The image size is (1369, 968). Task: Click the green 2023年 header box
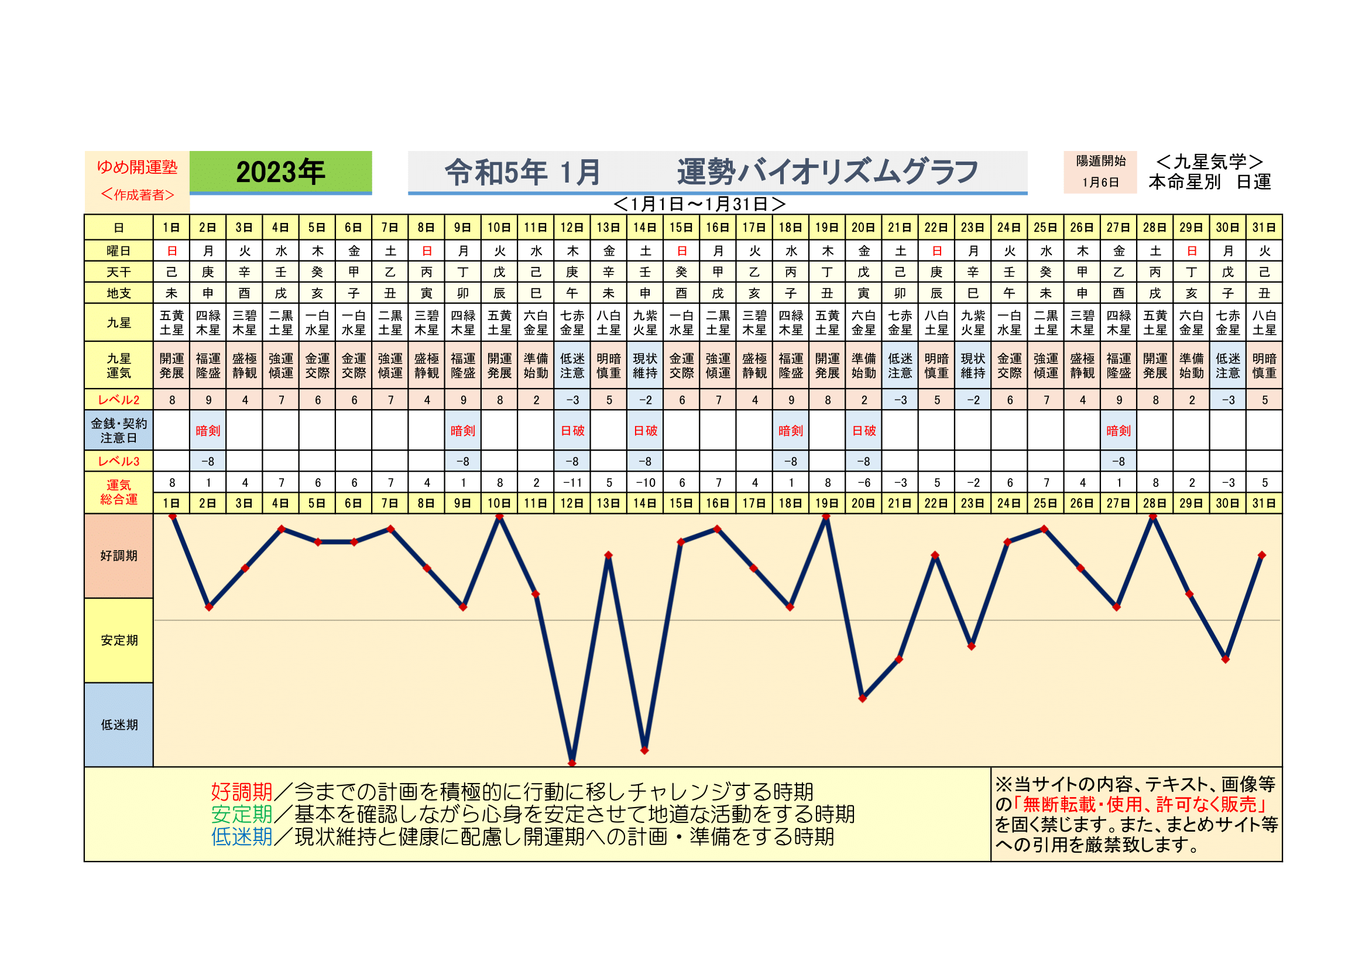point(280,171)
